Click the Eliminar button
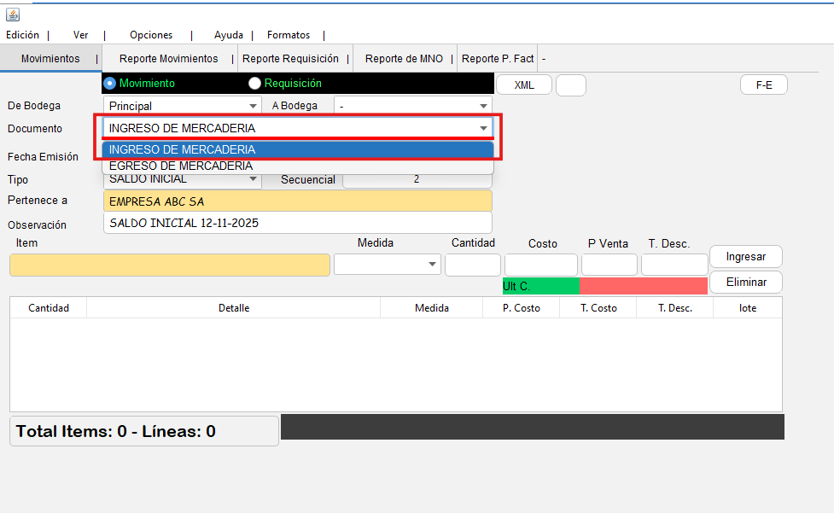The height and width of the screenshot is (513, 834). tap(745, 282)
